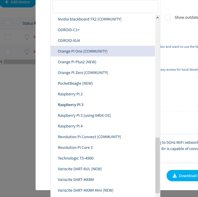
Task: Click plus icon on Add device
Action: [7, 2]
